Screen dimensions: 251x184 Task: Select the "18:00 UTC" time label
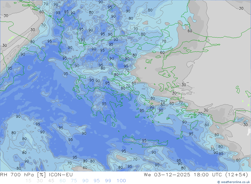[x=208, y=175]
